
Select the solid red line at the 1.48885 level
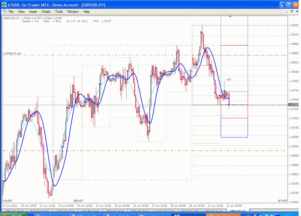[234, 45]
